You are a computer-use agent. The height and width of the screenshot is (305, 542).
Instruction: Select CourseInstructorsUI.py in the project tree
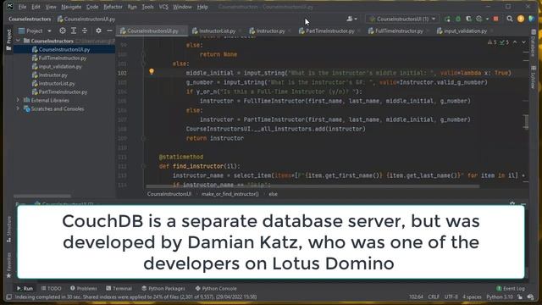(x=64, y=49)
